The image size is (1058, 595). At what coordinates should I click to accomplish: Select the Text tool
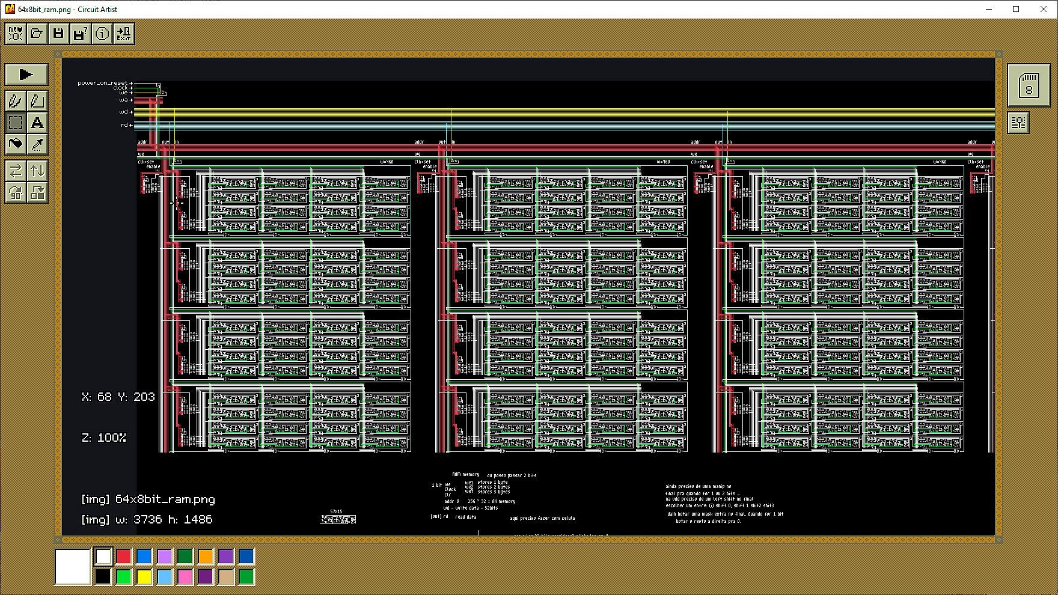tap(37, 123)
